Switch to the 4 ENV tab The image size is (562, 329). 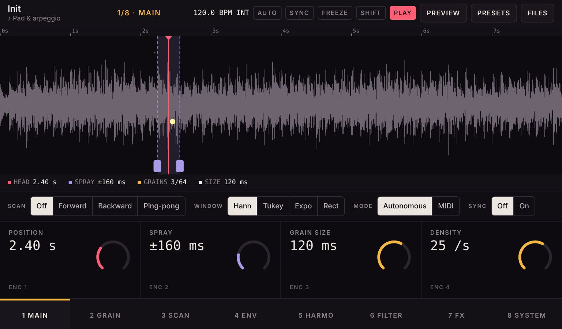246,314
